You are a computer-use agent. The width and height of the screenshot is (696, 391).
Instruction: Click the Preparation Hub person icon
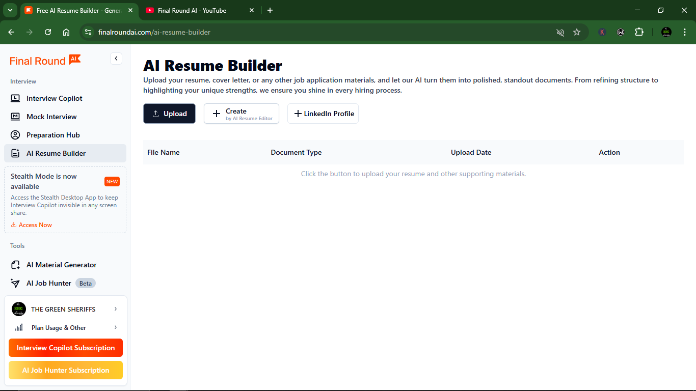coord(15,135)
